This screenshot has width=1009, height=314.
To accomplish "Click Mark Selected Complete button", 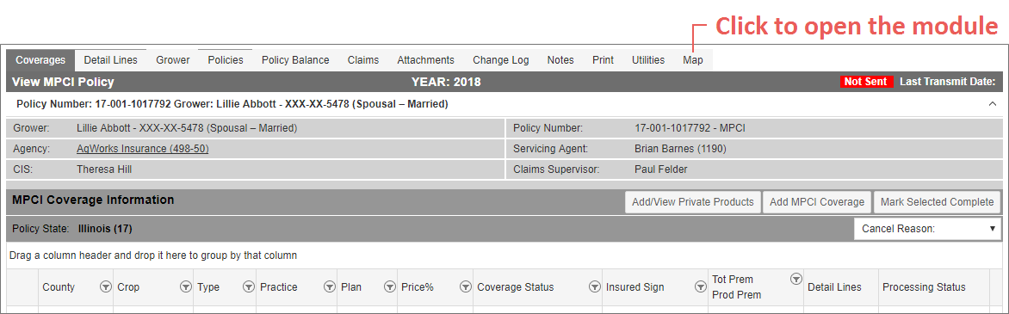I will pyautogui.click(x=937, y=202).
